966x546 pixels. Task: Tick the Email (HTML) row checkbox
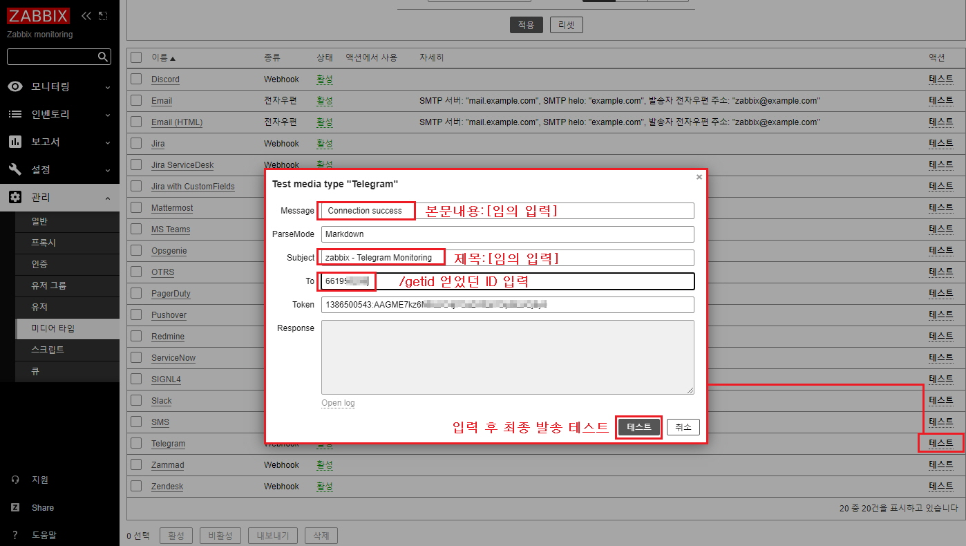[136, 122]
